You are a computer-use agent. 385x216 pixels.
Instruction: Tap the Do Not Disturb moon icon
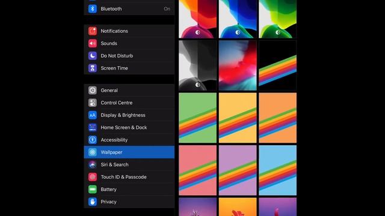click(93, 56)
